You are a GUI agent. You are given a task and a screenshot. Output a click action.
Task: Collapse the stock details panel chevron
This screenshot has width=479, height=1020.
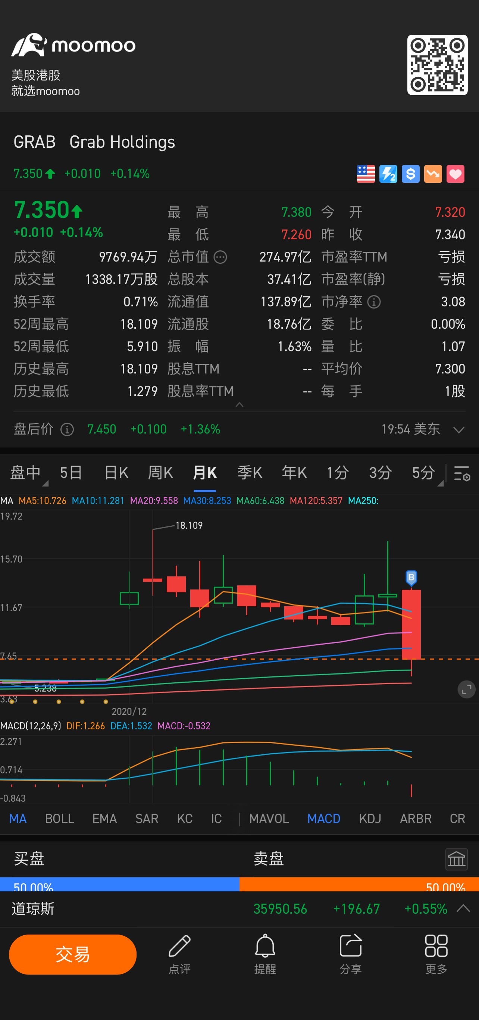pyautogui.click(x=239, y=404)
